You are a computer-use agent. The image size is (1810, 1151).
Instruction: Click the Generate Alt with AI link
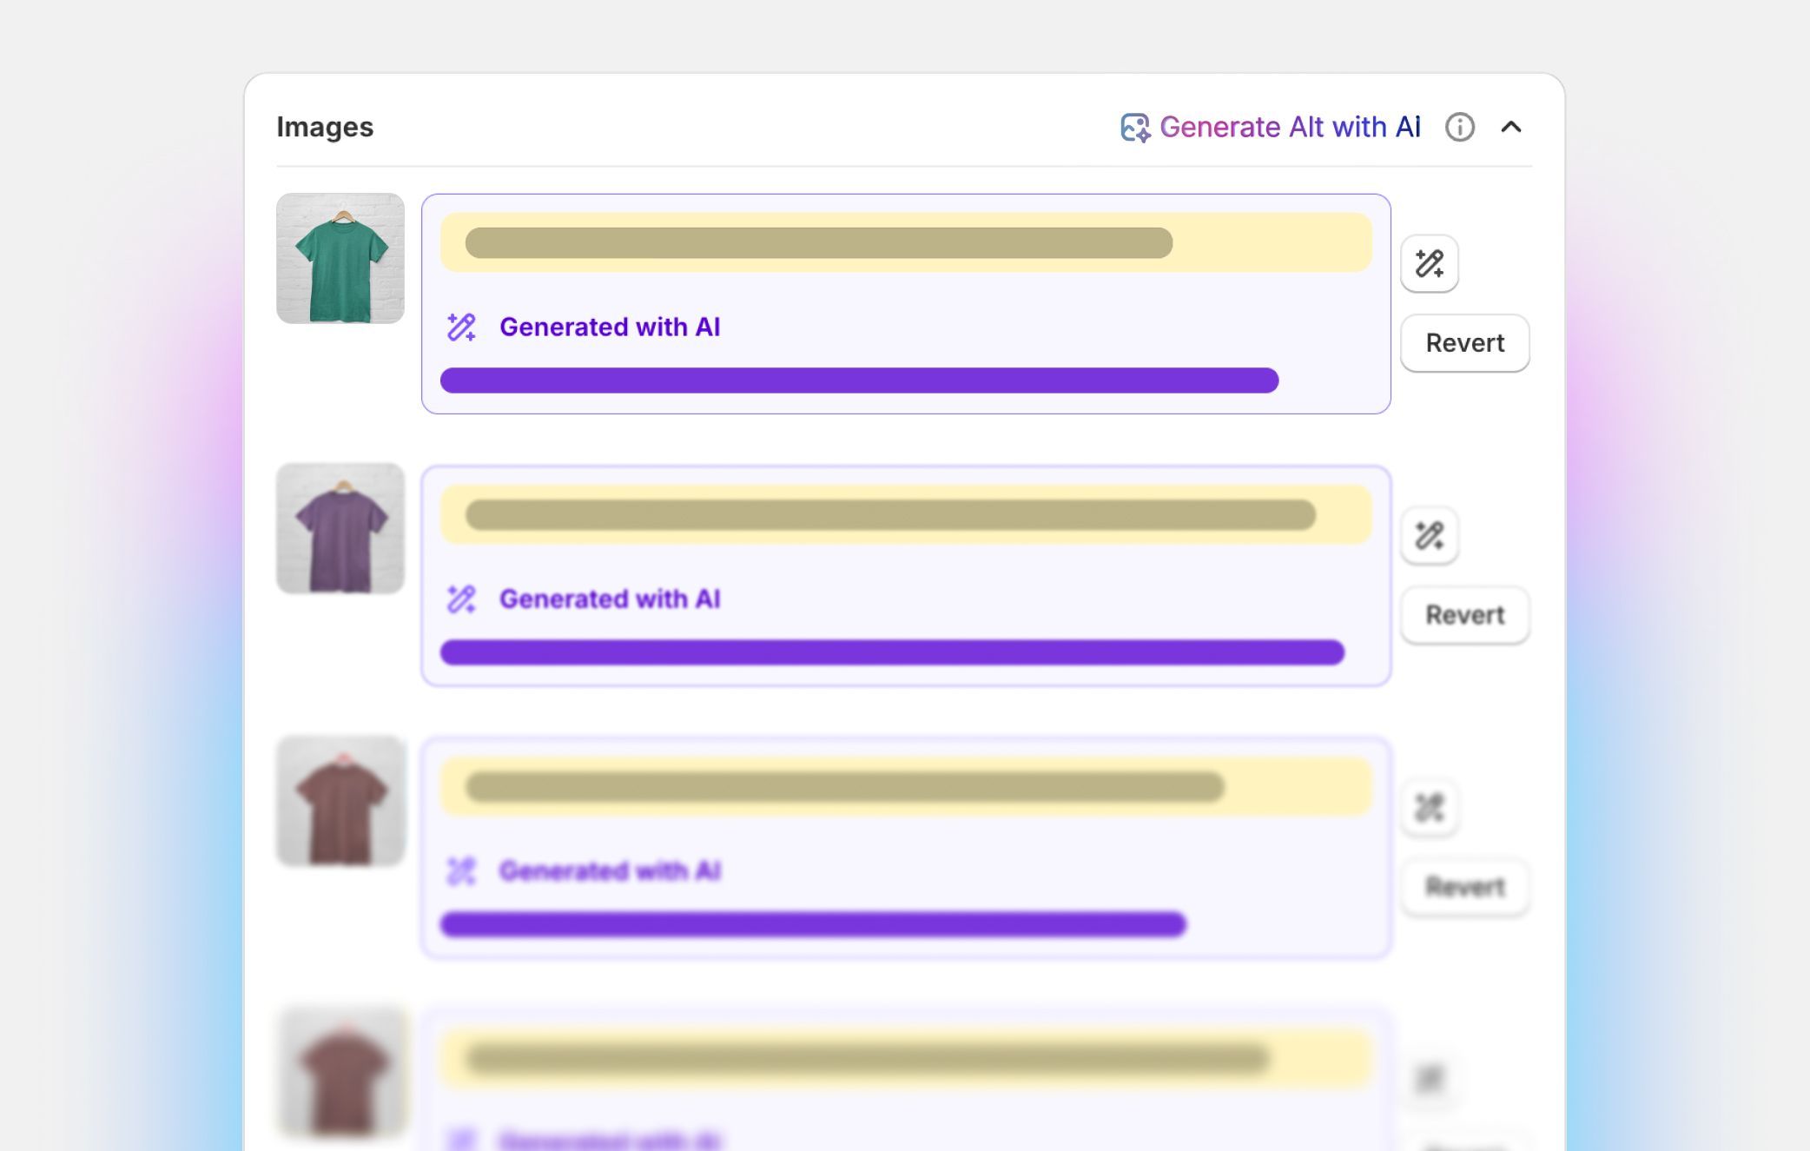tap(1290, 127)
